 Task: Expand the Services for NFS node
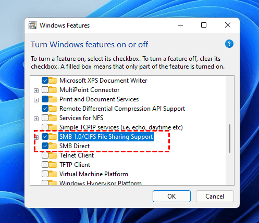pyautogui.click(x=36, y=119)
